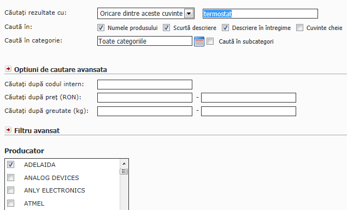Click the red arrow beside Filtru avansat
This screenshot has height=210, width=347.
point(8,130)
